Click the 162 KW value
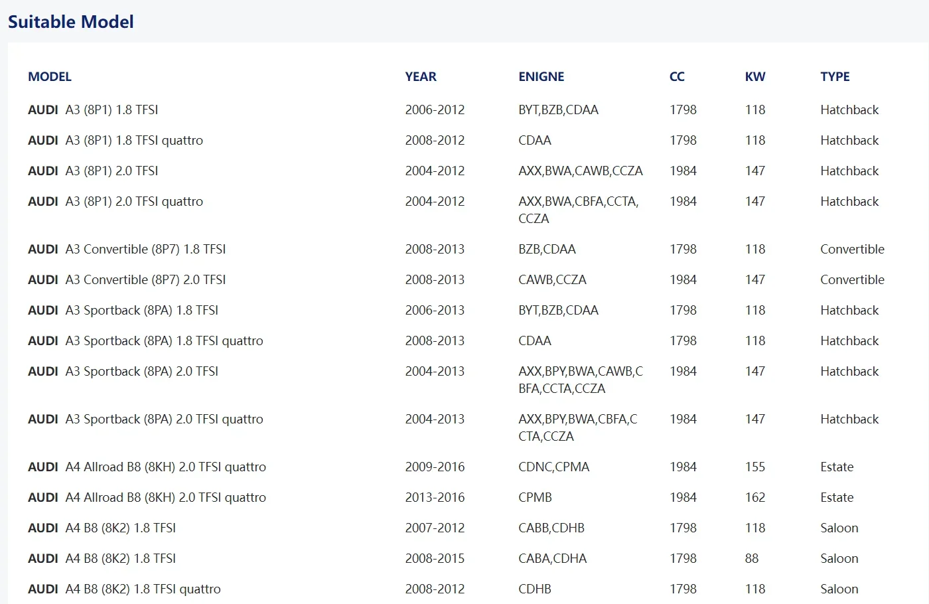The width and height of the screenshot is (929, 604). [755, 497]
